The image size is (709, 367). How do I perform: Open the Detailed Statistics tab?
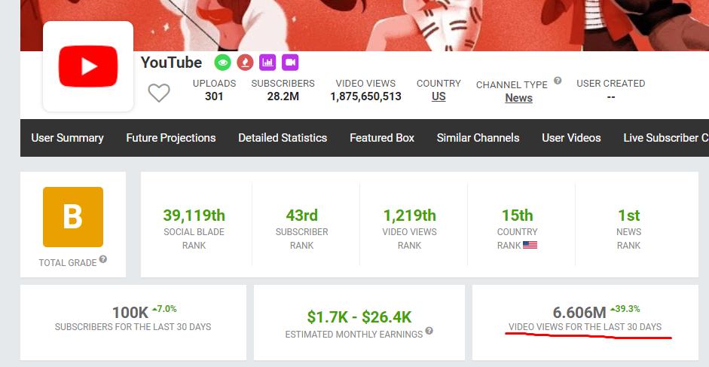(283, 138)
